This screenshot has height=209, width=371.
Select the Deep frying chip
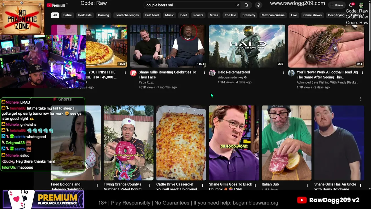pyautogui.click(x=336, y=15)
